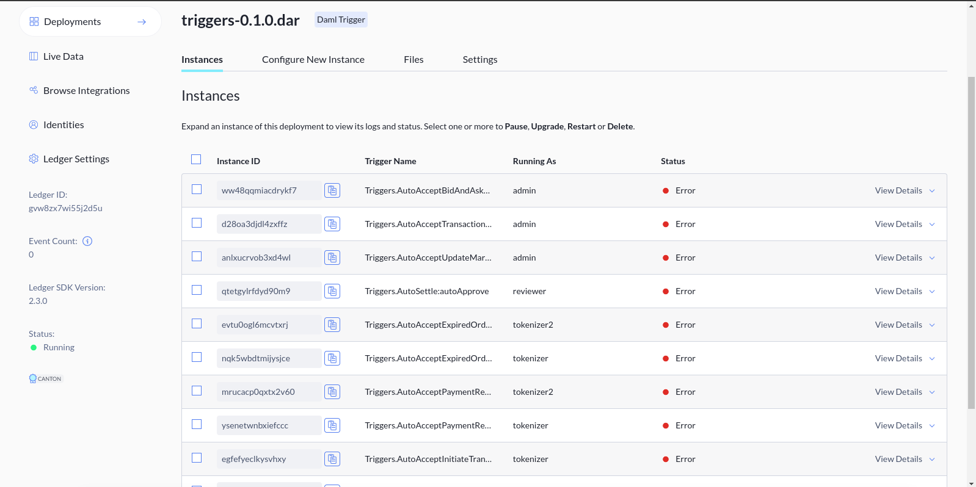Screen dimensions: 976x487
Task: Copy instance ID ww48qqmiacdrykf7 to clipboard
Action: 332,190
